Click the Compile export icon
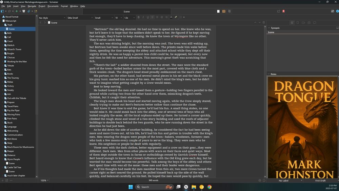Viewport: 339px width, 191px height. 278,11
